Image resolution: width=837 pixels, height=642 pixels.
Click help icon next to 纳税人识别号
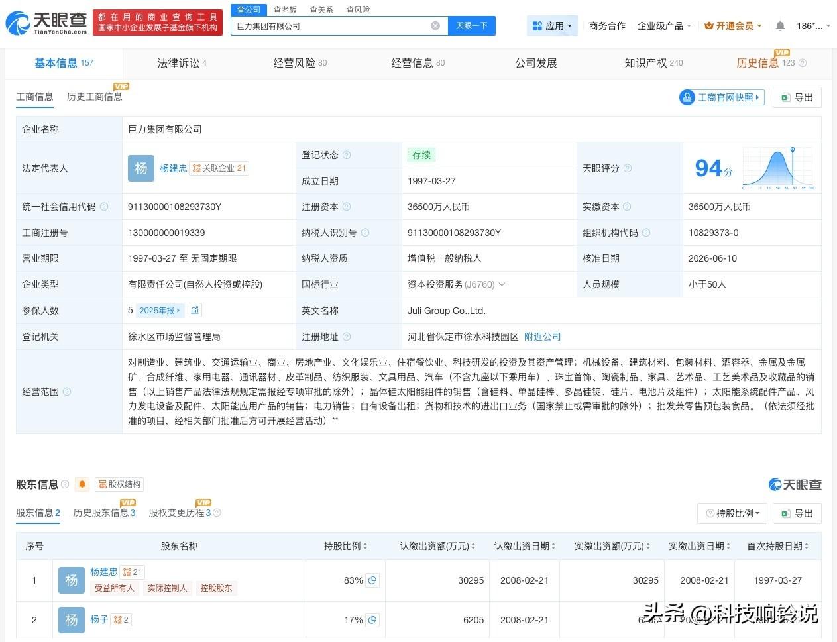365,233
